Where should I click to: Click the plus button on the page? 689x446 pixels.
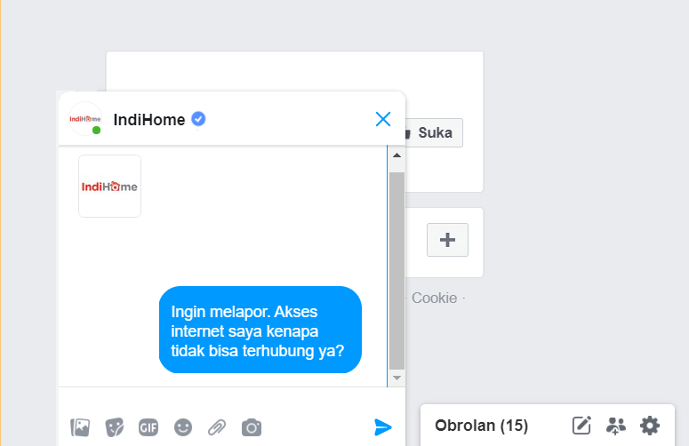pos(448,240)
